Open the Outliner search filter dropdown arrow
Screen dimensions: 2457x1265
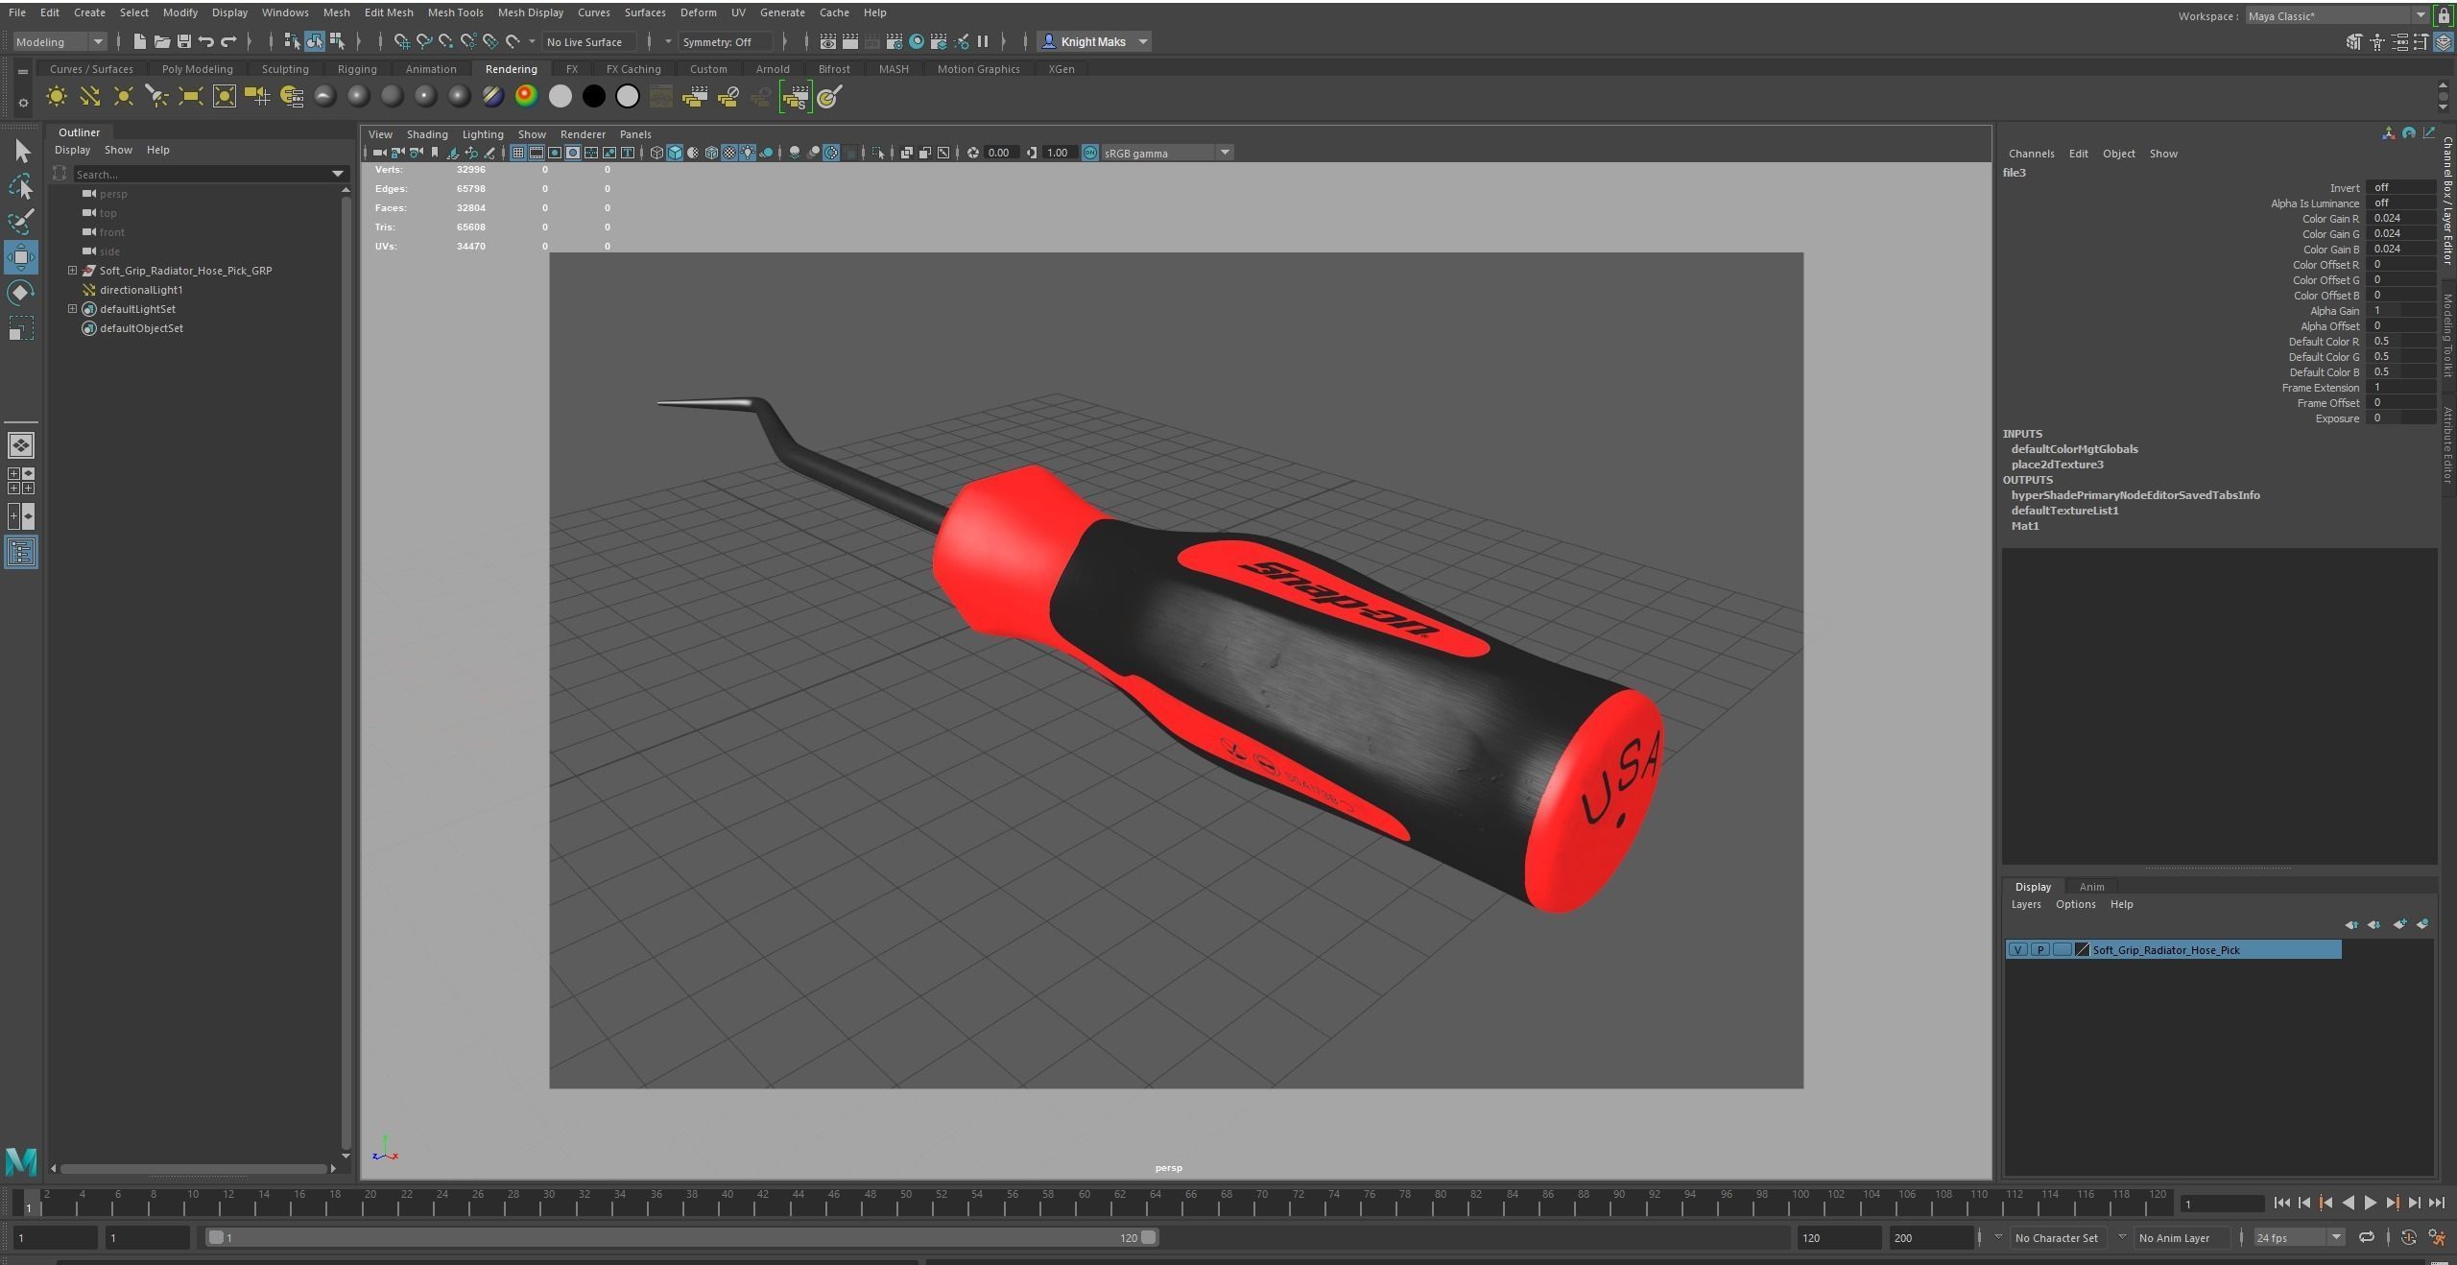[x=338, y=174]
